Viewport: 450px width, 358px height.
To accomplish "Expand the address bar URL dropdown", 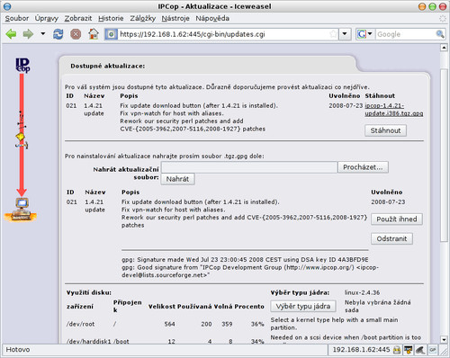I will (345, 34).
